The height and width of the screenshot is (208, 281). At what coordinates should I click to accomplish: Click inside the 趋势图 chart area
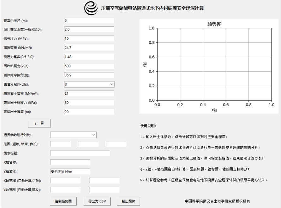214,64
